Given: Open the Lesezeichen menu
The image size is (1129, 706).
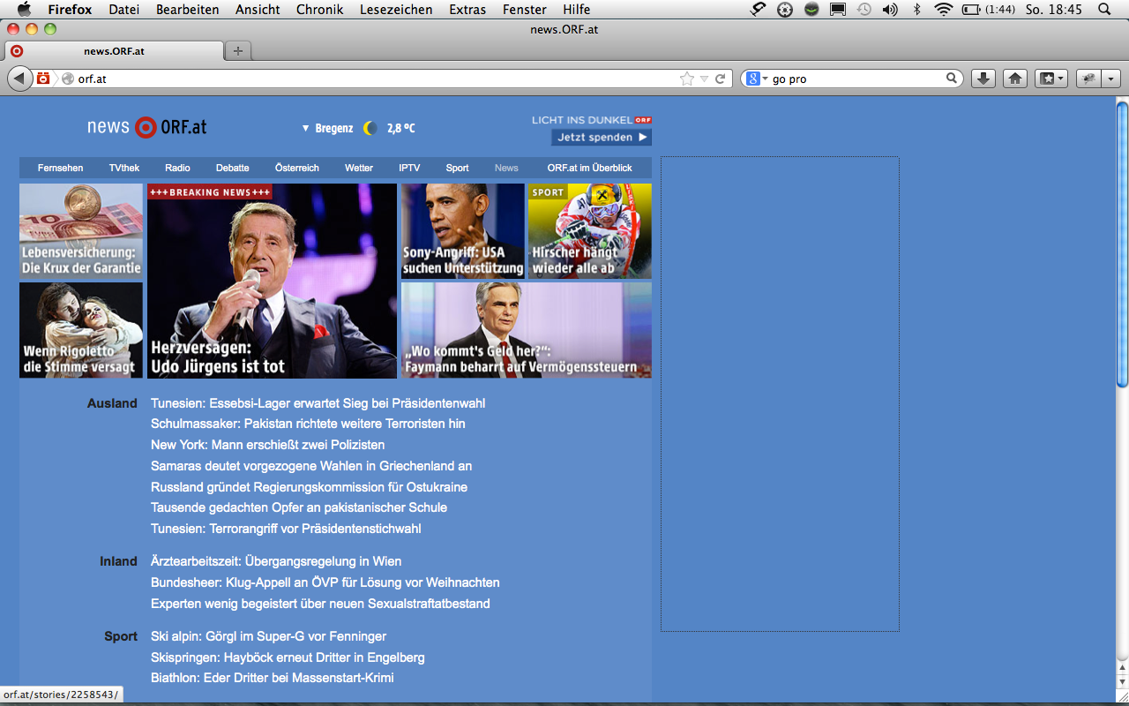Looking at the screenshot, I should (396, 10).
